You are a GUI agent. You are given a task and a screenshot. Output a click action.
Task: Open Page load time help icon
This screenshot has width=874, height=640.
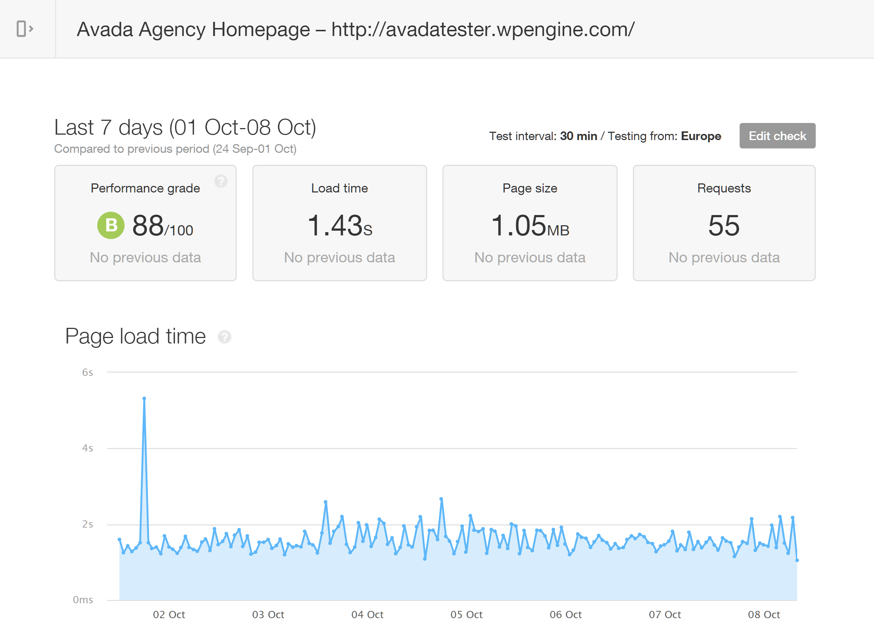224,337
